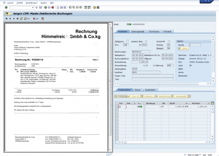Click the Customize local layout icon
This screenshot has width=219, height=156.
[98, 8]
